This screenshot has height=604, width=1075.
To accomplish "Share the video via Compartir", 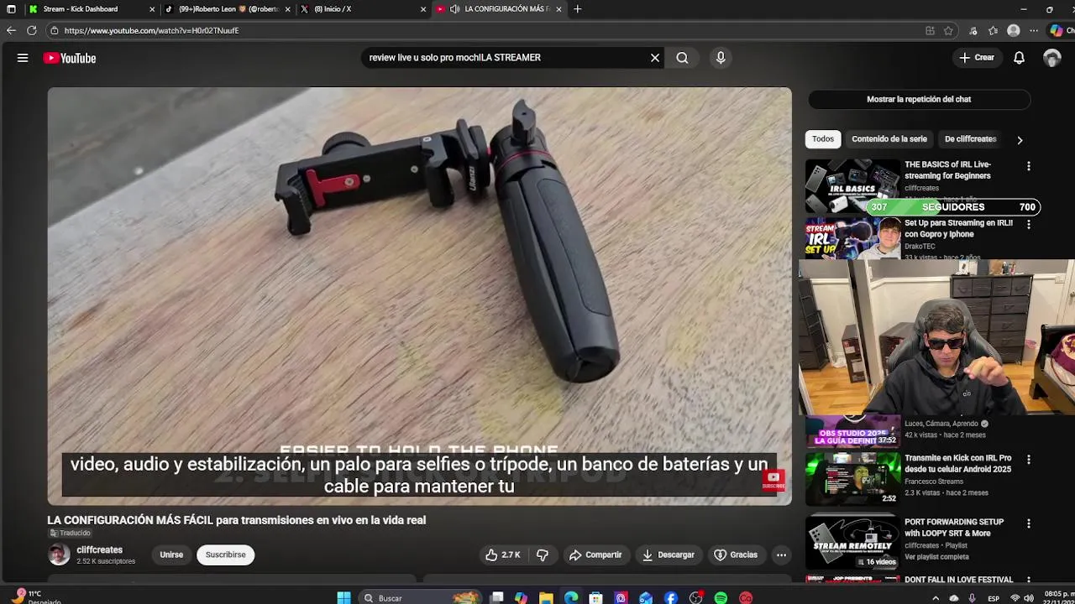I will click(595, 555).
